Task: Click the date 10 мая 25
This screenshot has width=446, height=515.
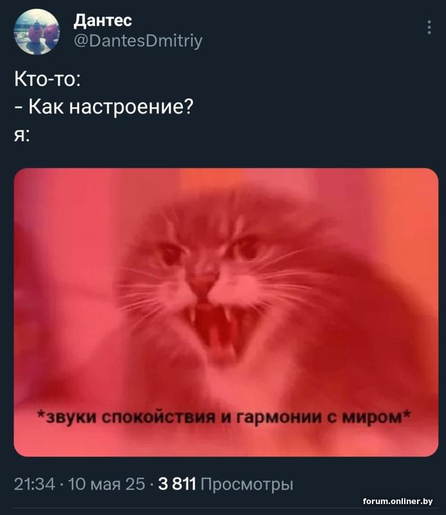Action: pos(107,484)
